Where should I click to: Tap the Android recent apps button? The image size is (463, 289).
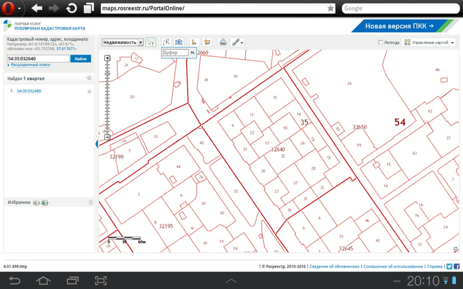[x=72, y=280]
